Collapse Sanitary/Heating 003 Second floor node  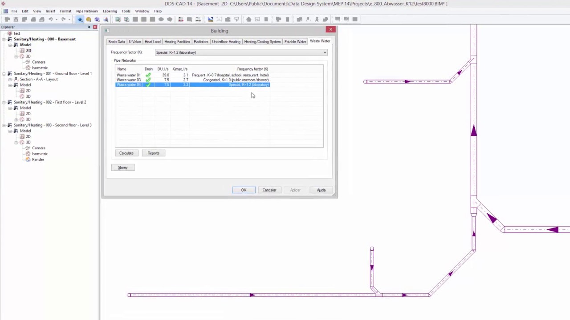[4, 125]
